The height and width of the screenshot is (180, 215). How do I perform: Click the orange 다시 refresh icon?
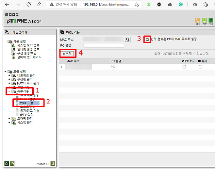(198, 20)
